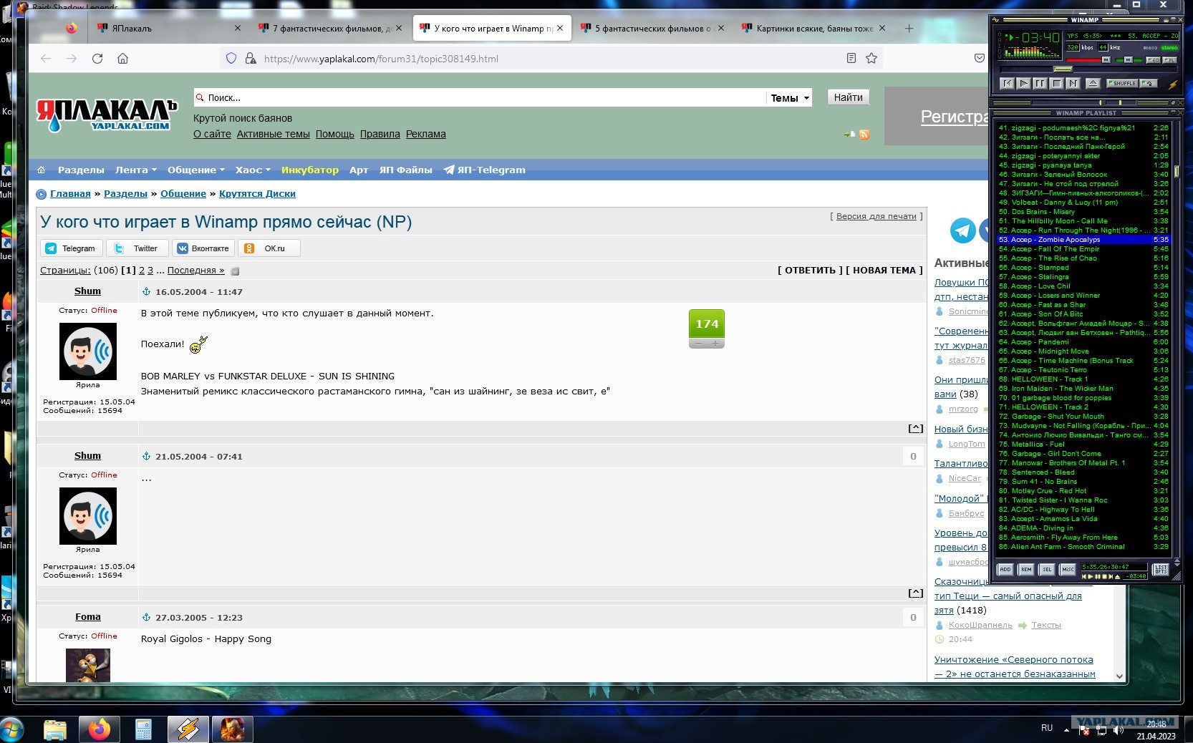This screenshot has width=1193, height=743.
Task: Open the 'ЯП Файлы' menu item
Action: click(x=406, y=170)
